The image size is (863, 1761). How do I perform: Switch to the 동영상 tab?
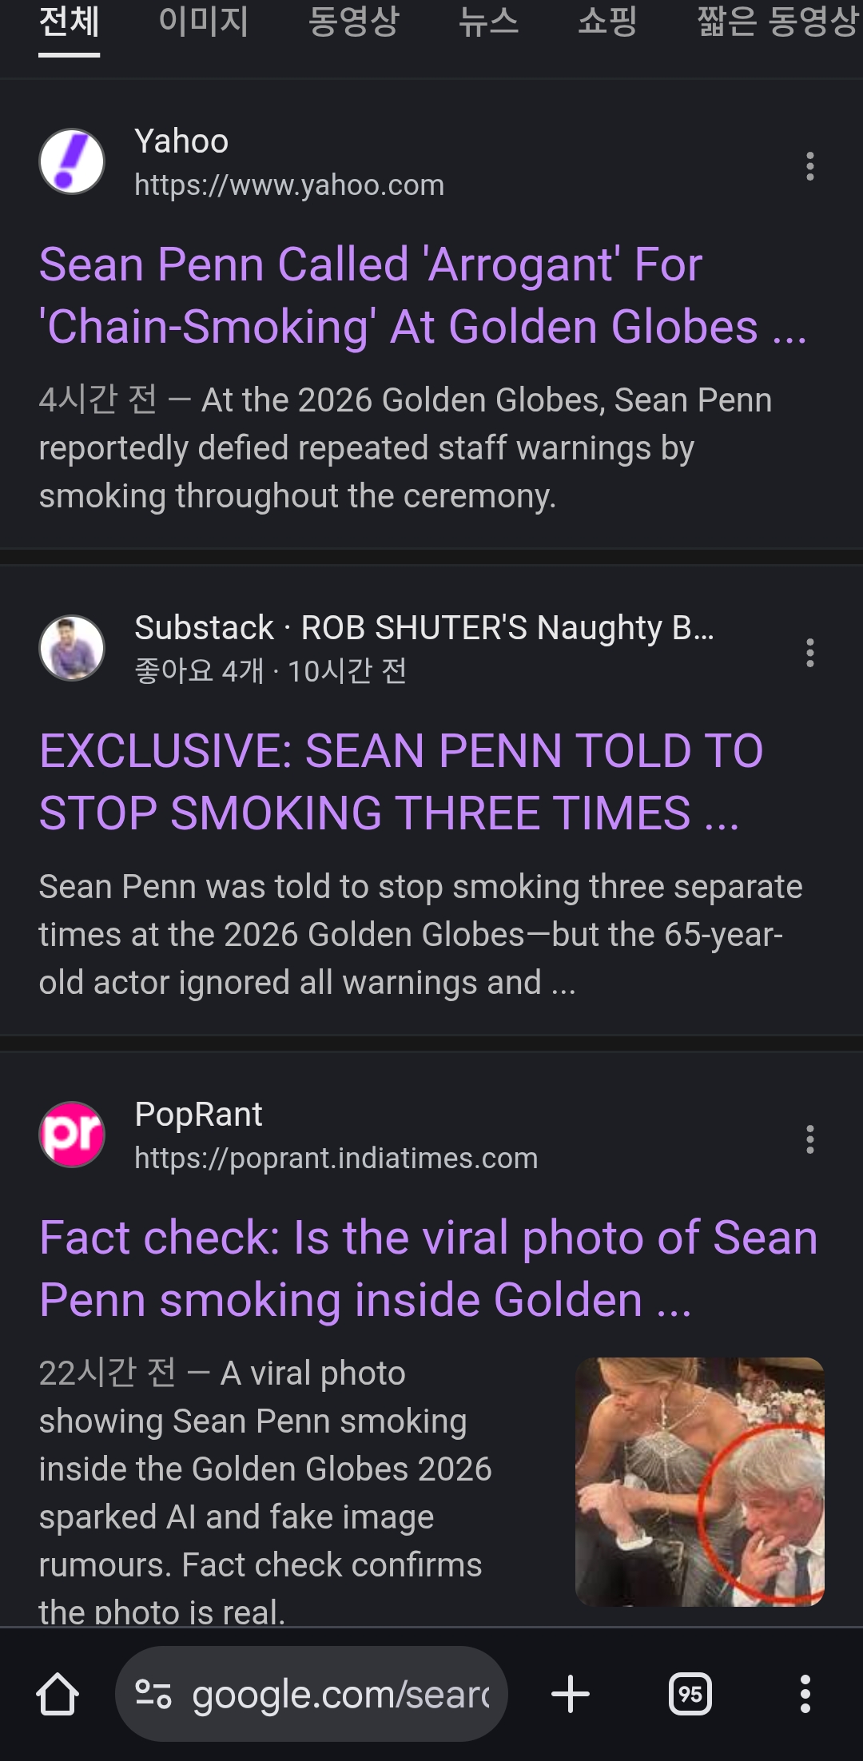353,22
